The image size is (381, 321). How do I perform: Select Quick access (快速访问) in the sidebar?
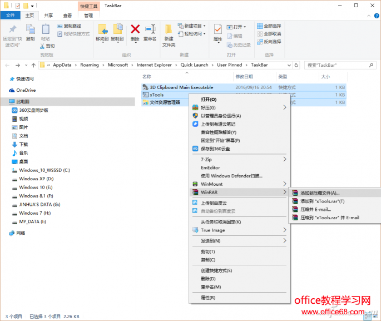tap(22, 79)
